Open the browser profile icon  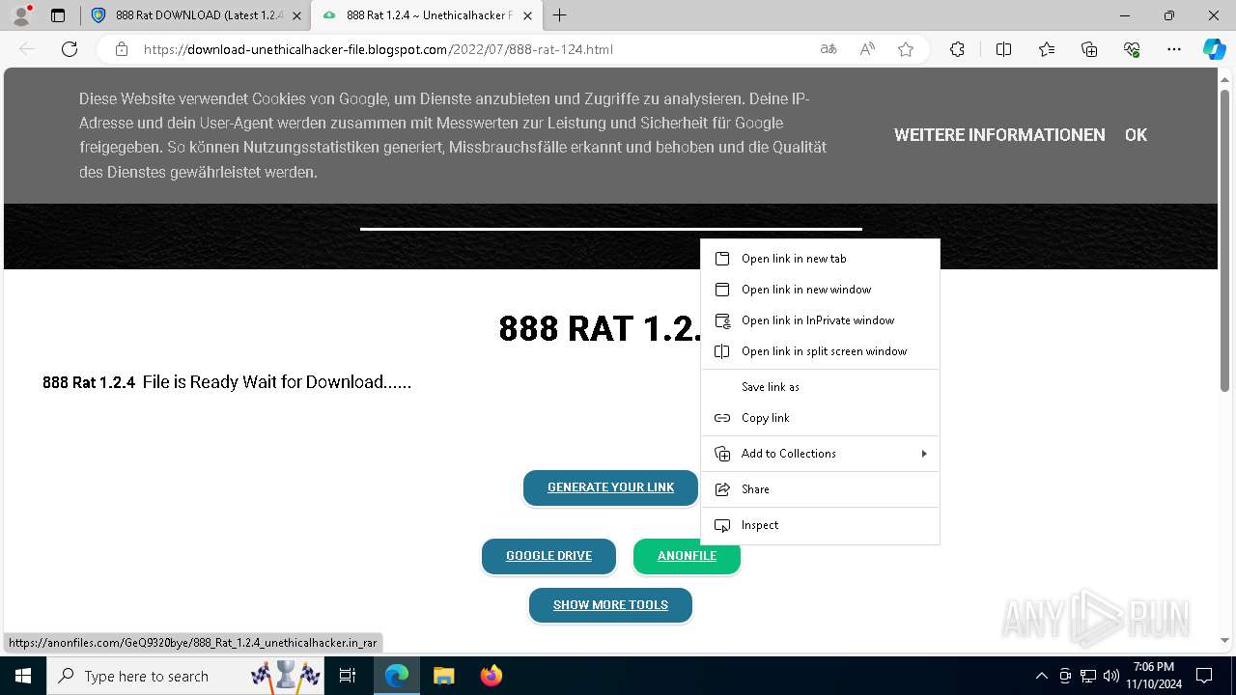click(21, 15)
